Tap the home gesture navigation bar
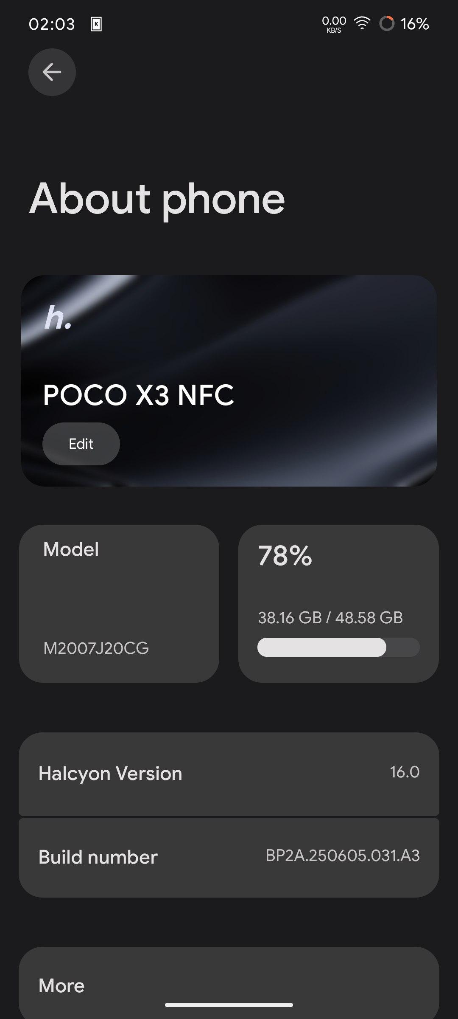The width and height of the screenshot is (458, 1019). pyautogui.click(x=229, y=1005)
